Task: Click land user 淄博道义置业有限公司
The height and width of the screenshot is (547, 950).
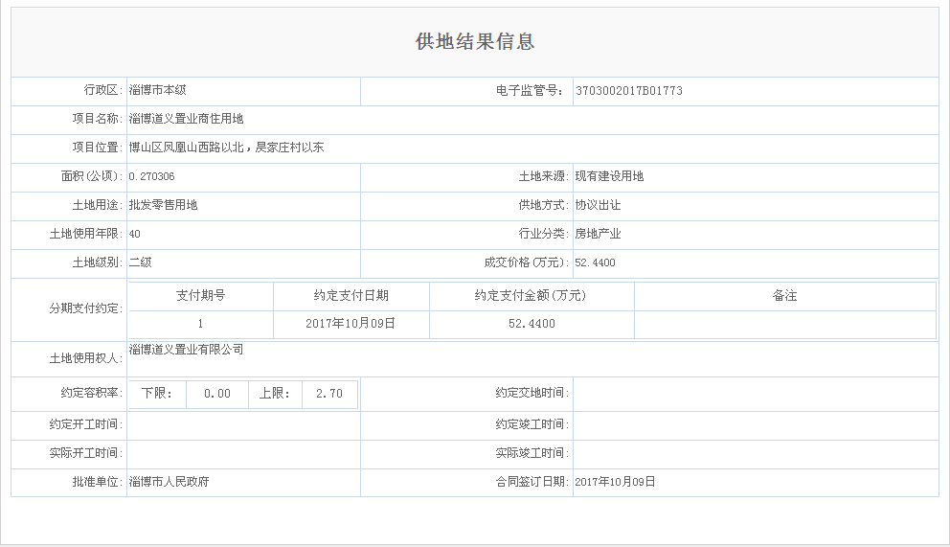Action: (x=186, y=350)
